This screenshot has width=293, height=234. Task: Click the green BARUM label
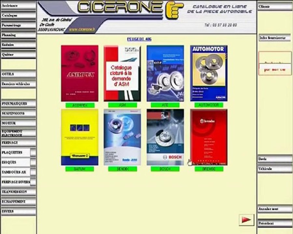[x=80, y=169]
